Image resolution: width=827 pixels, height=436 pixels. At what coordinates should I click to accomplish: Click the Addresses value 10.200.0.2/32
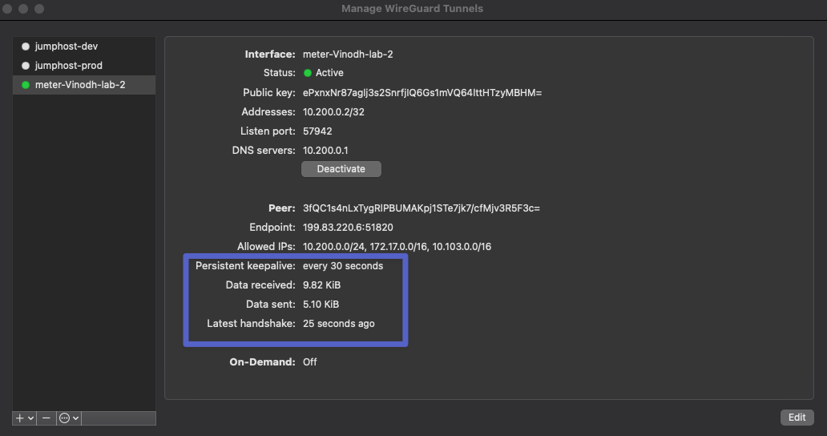(333, 111)
